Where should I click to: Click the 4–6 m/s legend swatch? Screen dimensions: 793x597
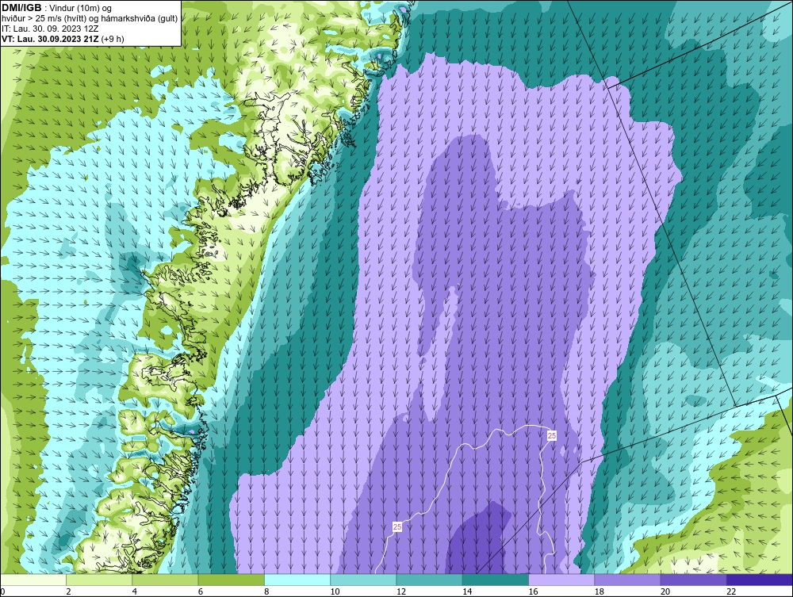tap(166, 580)
